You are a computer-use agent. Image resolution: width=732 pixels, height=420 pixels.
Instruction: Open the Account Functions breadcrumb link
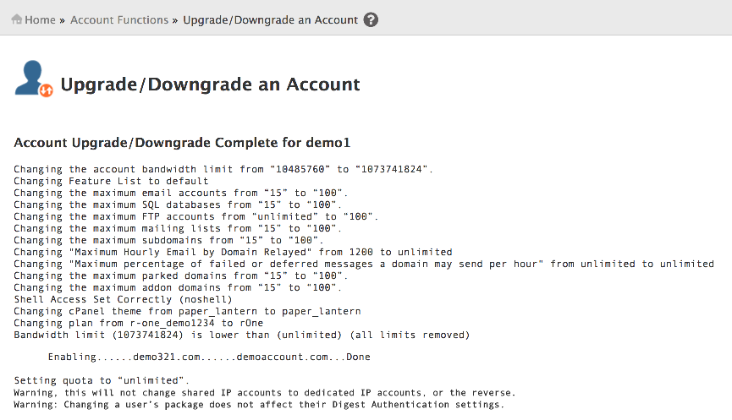click(119, 19)
